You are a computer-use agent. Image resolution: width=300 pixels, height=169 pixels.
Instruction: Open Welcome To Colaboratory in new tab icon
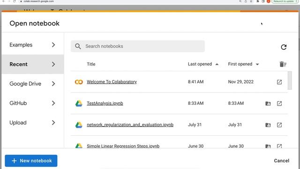click(279, 82)
